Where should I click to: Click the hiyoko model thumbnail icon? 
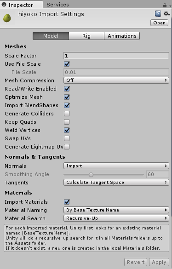[7, 18]
